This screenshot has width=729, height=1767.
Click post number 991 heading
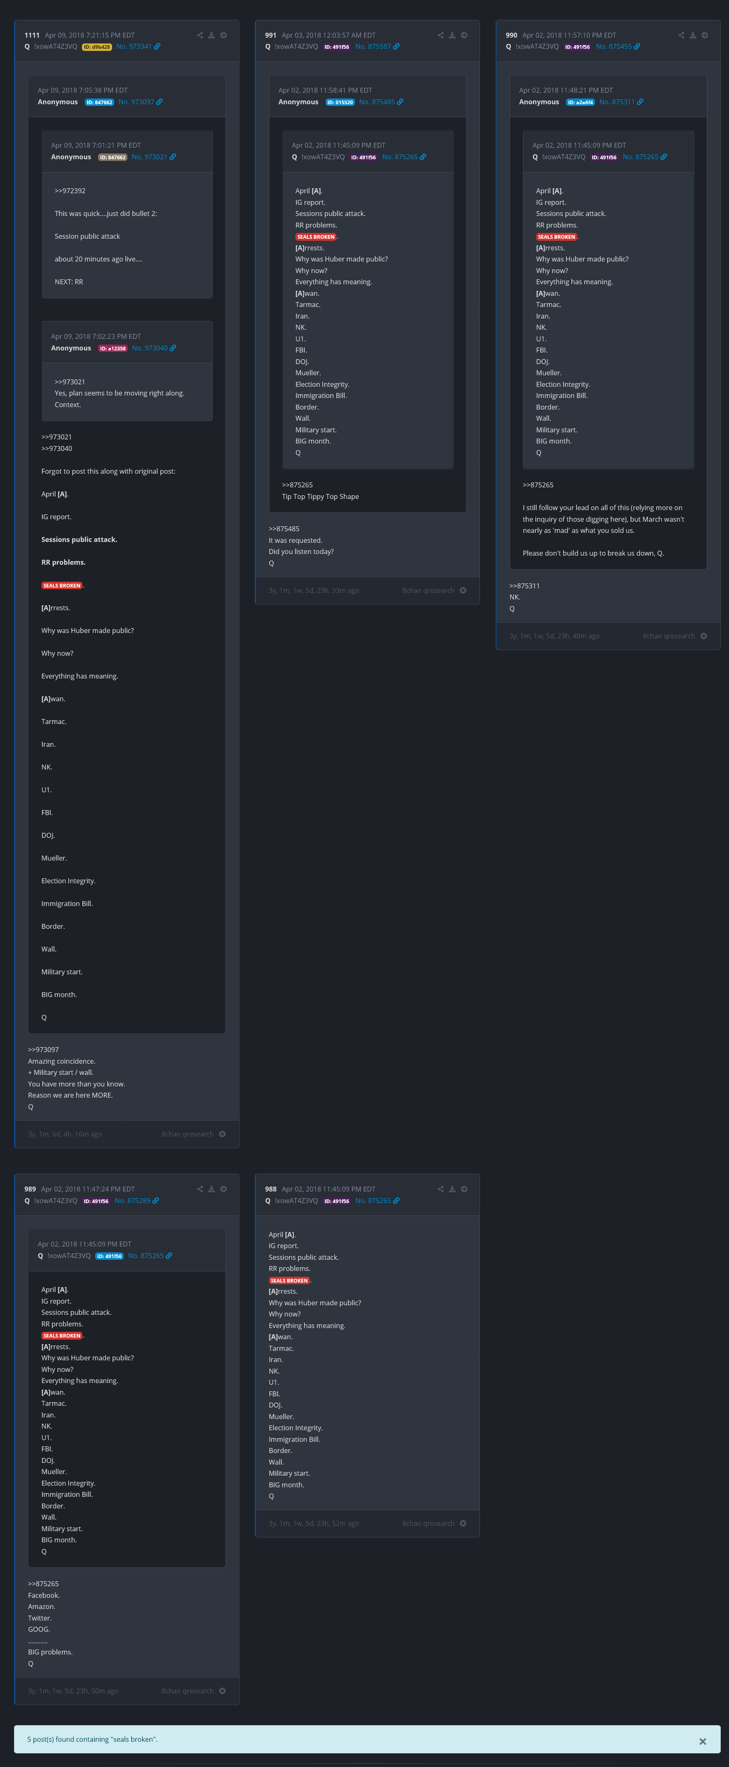coord(271,35)
